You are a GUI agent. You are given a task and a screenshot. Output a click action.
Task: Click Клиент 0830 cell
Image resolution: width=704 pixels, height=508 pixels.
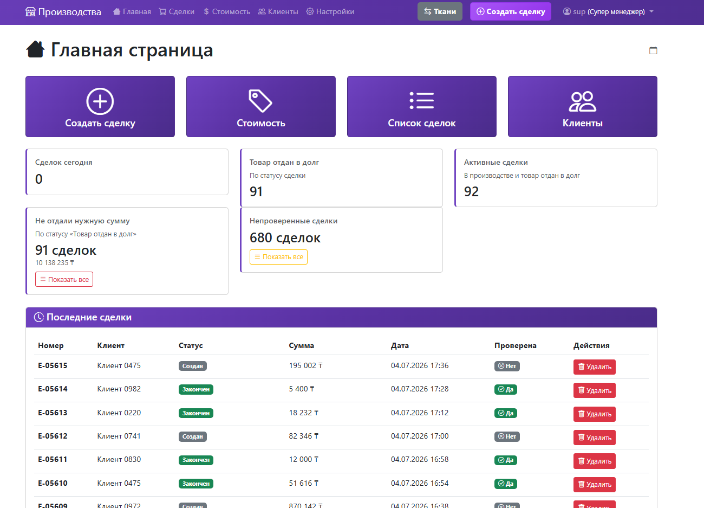(119, 459)
